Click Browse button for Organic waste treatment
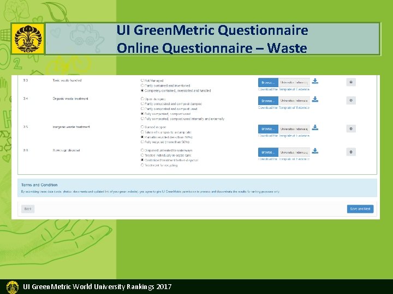This screenshot has width=393, height=294. coord(268,101)
